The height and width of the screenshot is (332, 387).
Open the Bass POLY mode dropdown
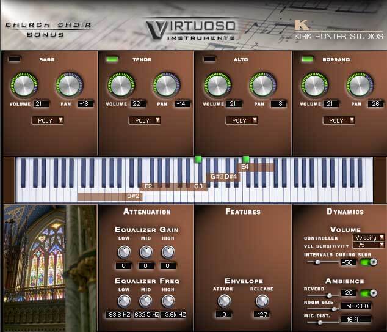[x=48, y=120]
